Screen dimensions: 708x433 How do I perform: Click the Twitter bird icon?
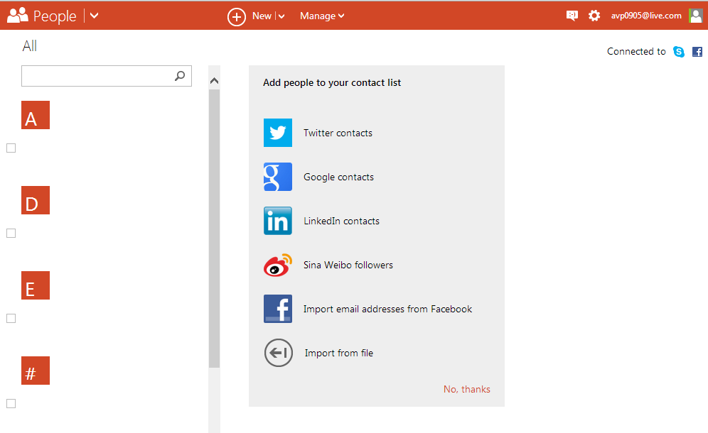tap(277, 133)
